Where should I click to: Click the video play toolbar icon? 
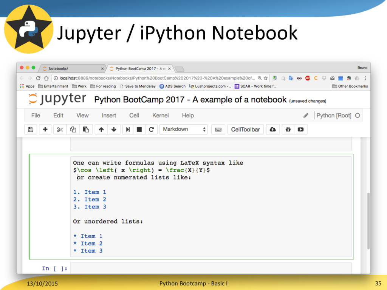click(300, 130)
